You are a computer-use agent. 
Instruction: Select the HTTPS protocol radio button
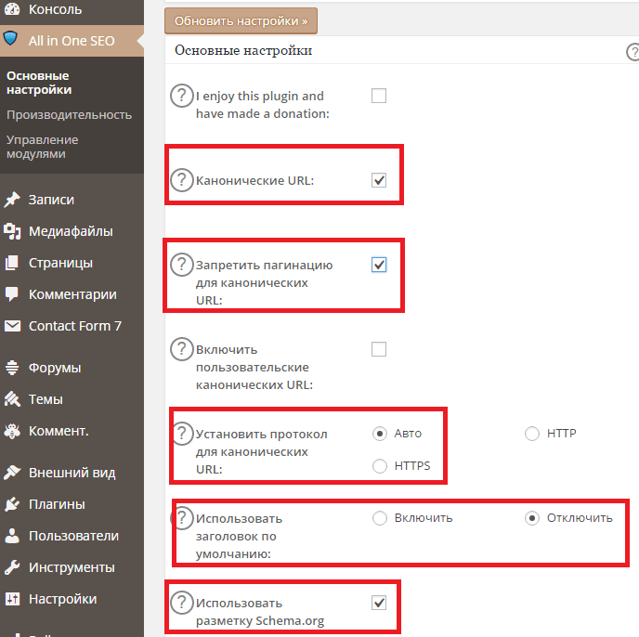[380, 466]
